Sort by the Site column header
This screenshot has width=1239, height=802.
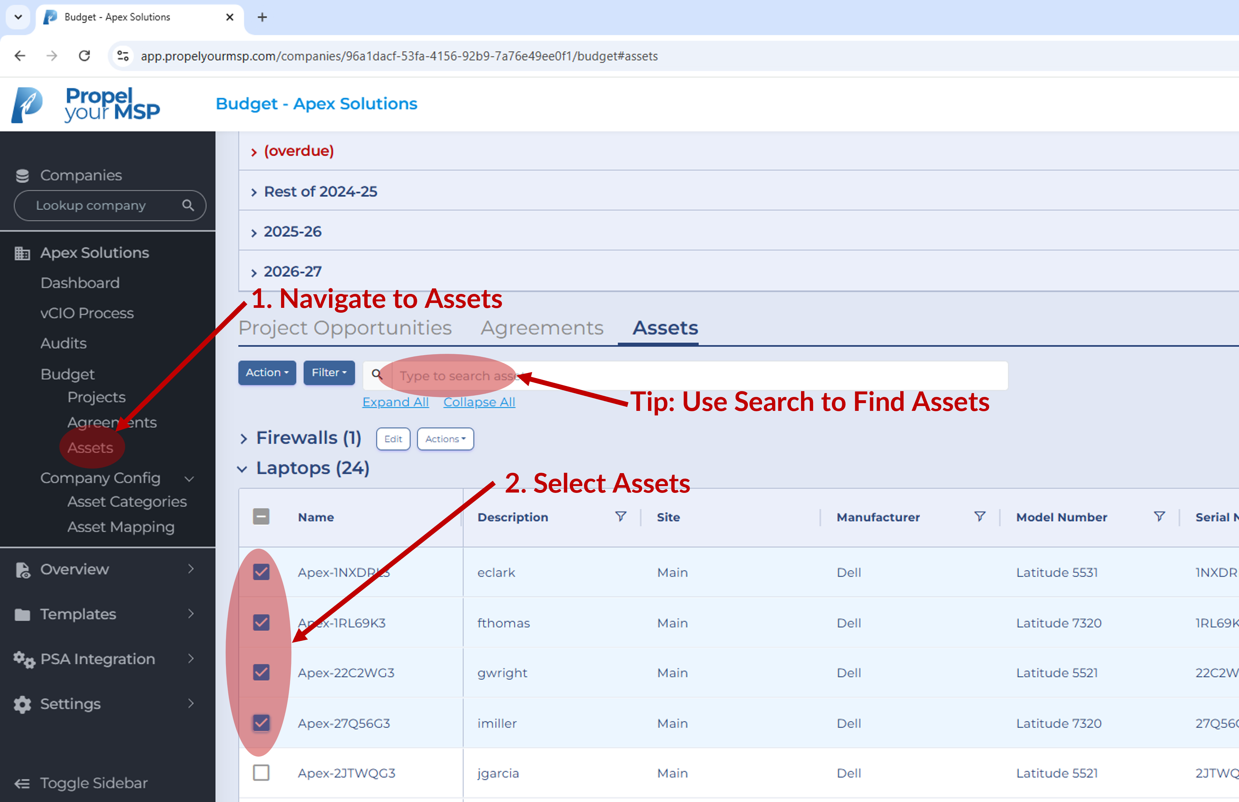[x=668, y=517]
